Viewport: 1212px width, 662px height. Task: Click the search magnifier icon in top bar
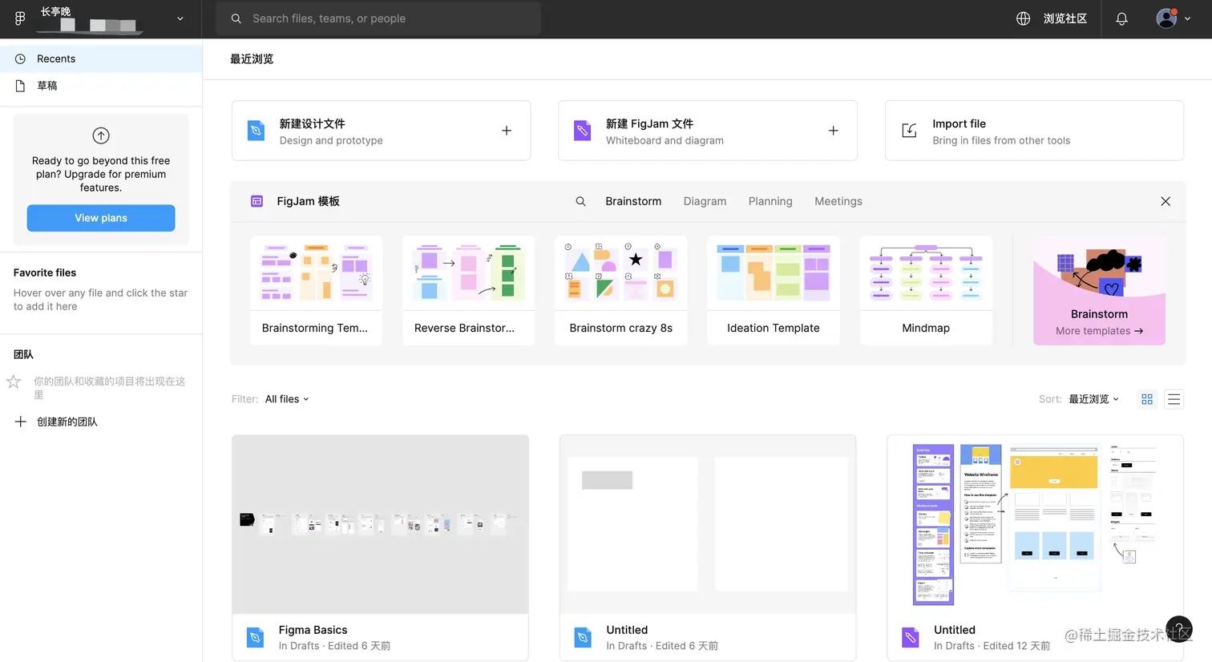pos(236,18)
